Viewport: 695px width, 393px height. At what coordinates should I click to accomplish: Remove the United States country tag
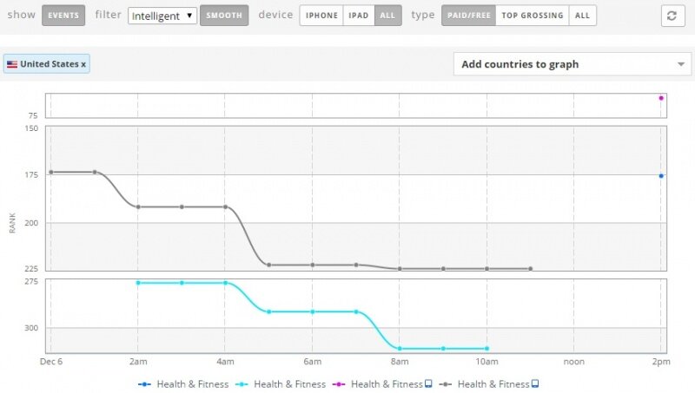(83, 64)
